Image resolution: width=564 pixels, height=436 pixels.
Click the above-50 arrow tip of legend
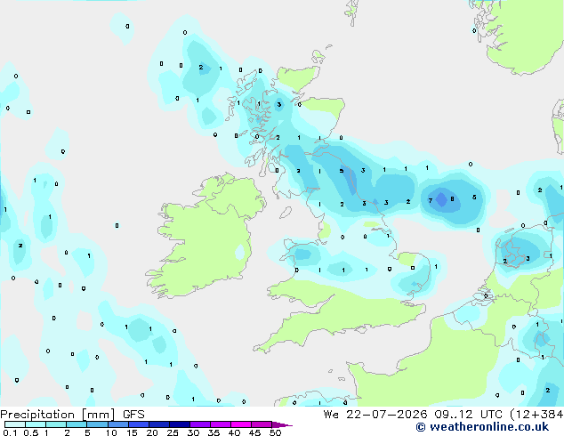pyautogui.click(x=282, y=425)
